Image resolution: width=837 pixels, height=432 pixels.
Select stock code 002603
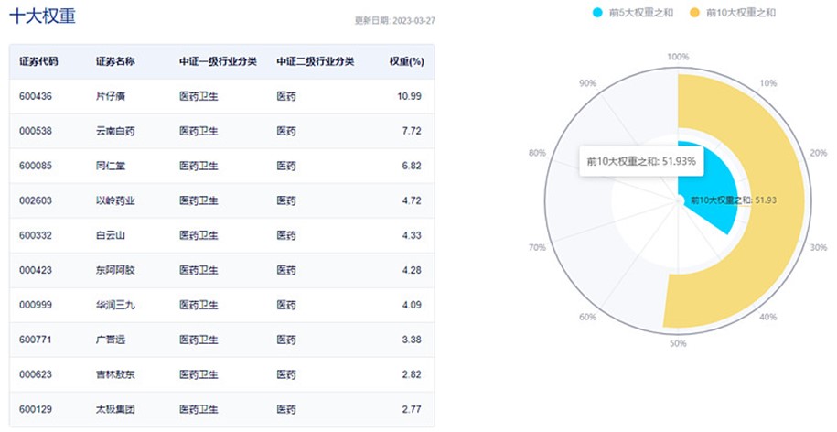click(36, 200)
